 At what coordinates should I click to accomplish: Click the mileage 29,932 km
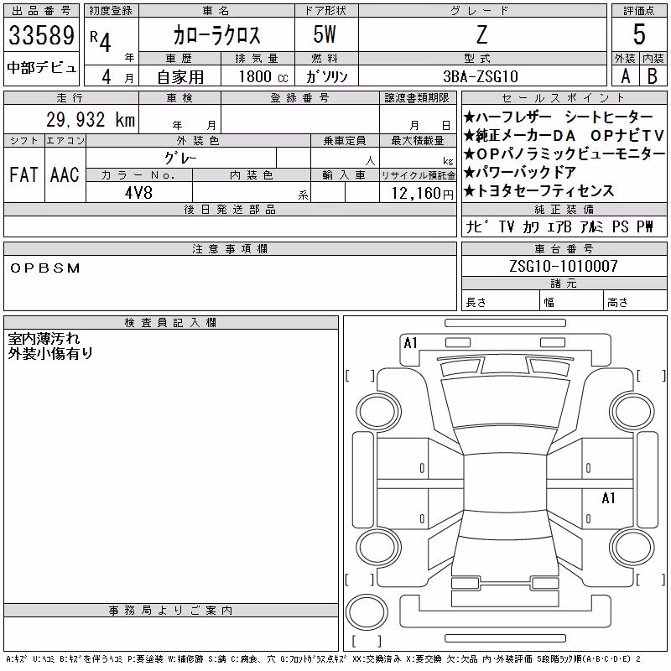[91, 120]
